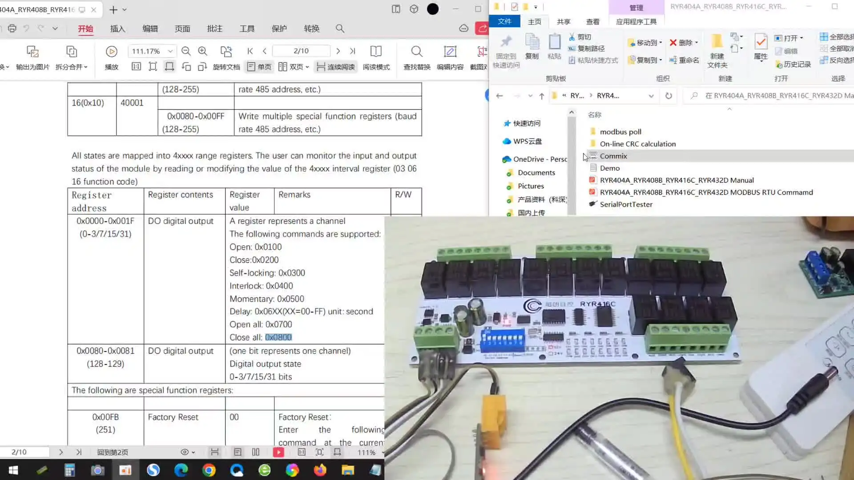
Task: Toggle single page view mode
Action: point(259,67)
